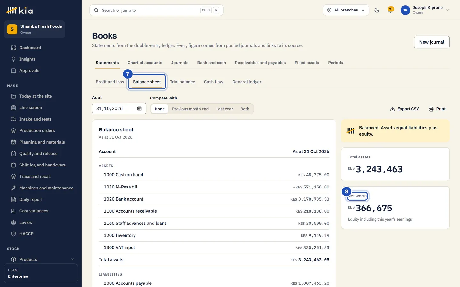This screenshot has width=460, height=287.
Task: Click Print button
Action: coord(437,109)
